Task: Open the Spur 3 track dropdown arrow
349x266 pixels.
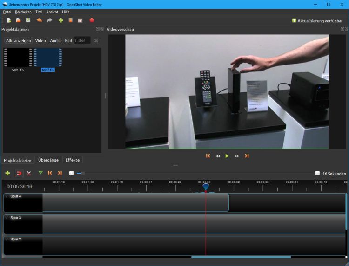Action: pyautogui.click(x=7, y=218)
